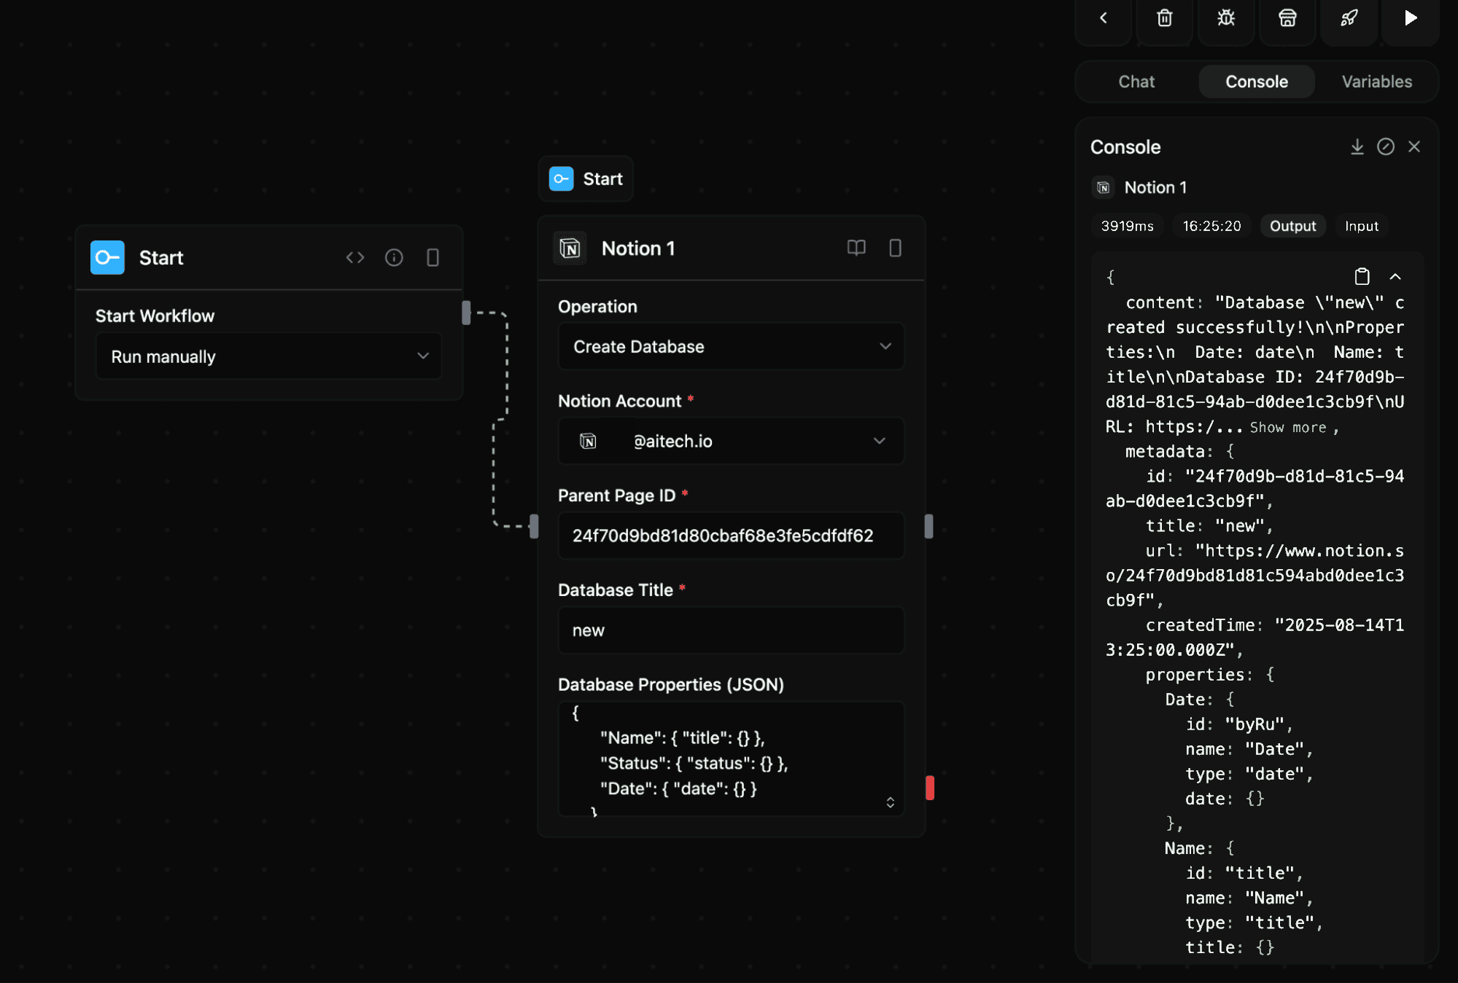Open the debug bug icon
Screen dimensions: 1458x983
point(1225,18)
